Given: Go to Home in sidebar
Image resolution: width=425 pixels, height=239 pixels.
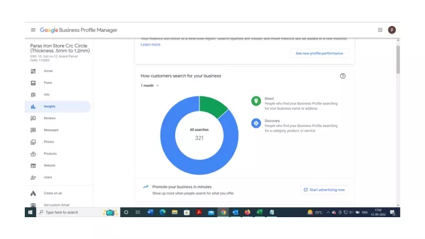Looking at the screenshot, I should coord(48,71).
